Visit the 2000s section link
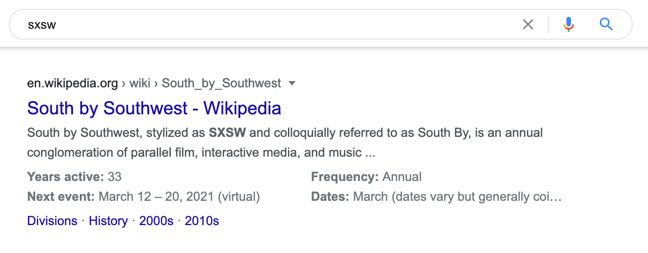This screenshot has width=648, height=253. 156,221
